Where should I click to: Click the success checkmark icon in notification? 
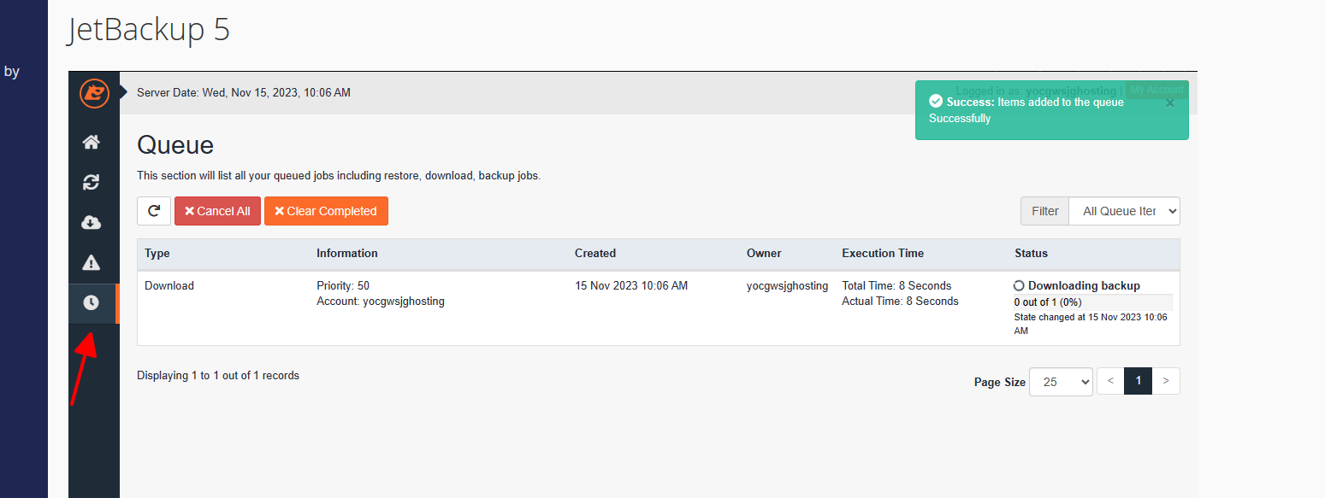936,102
